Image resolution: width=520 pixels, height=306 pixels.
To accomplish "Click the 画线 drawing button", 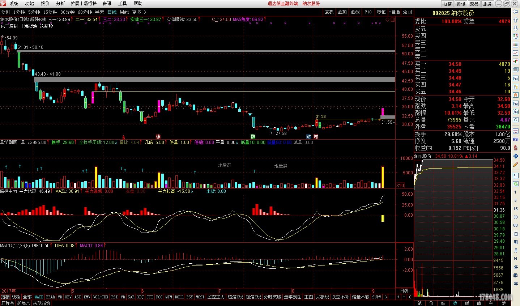I will pyautogui.click(x=355, y=12).
